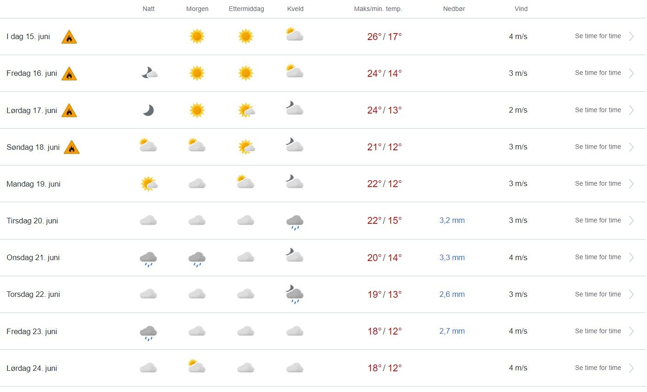Expand the chevron for Mandag 19. juni
The height and width of the screenshot is (392, 647).
pos(631,184)
